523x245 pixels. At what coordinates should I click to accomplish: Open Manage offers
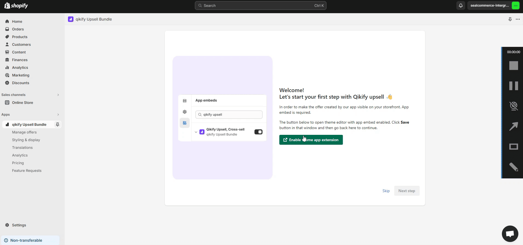(x=24, y=132)
